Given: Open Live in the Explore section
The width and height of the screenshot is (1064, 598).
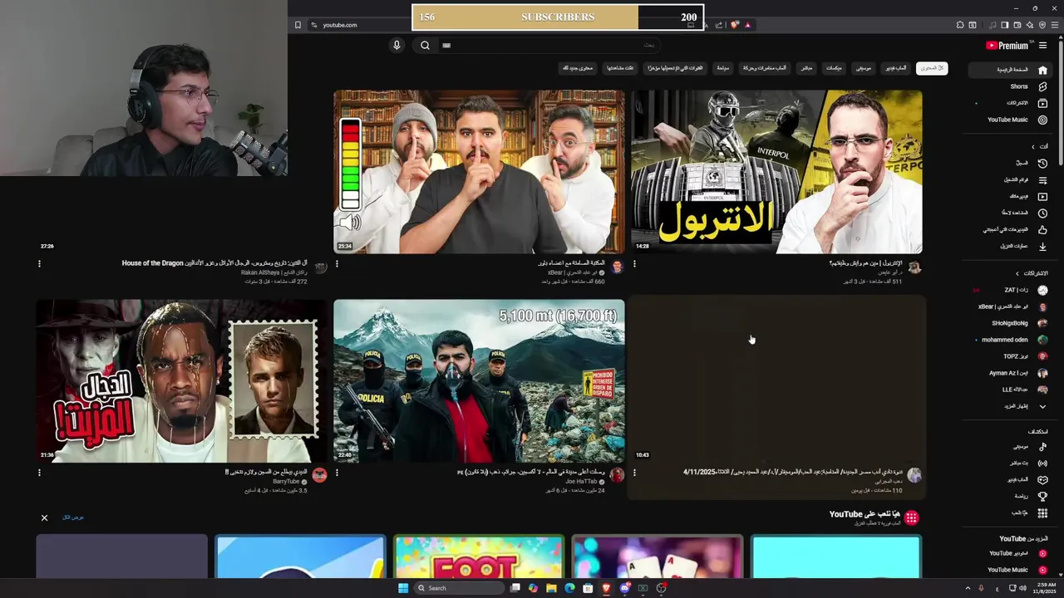Looking at the screenshot, I should pyautogui.click(x=1011, y=463).
